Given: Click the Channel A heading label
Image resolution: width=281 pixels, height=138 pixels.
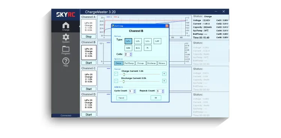Looking at the screenshot, I should click(x=88, y=17).
